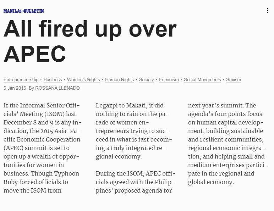Select the Women's Rights tag link
Screen dimensions: 274x211
(83, 80)
